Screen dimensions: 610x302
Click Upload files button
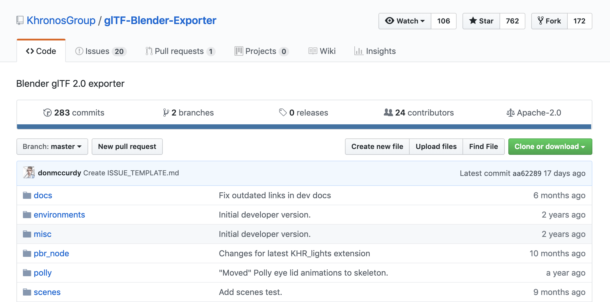tap(436, 147)
